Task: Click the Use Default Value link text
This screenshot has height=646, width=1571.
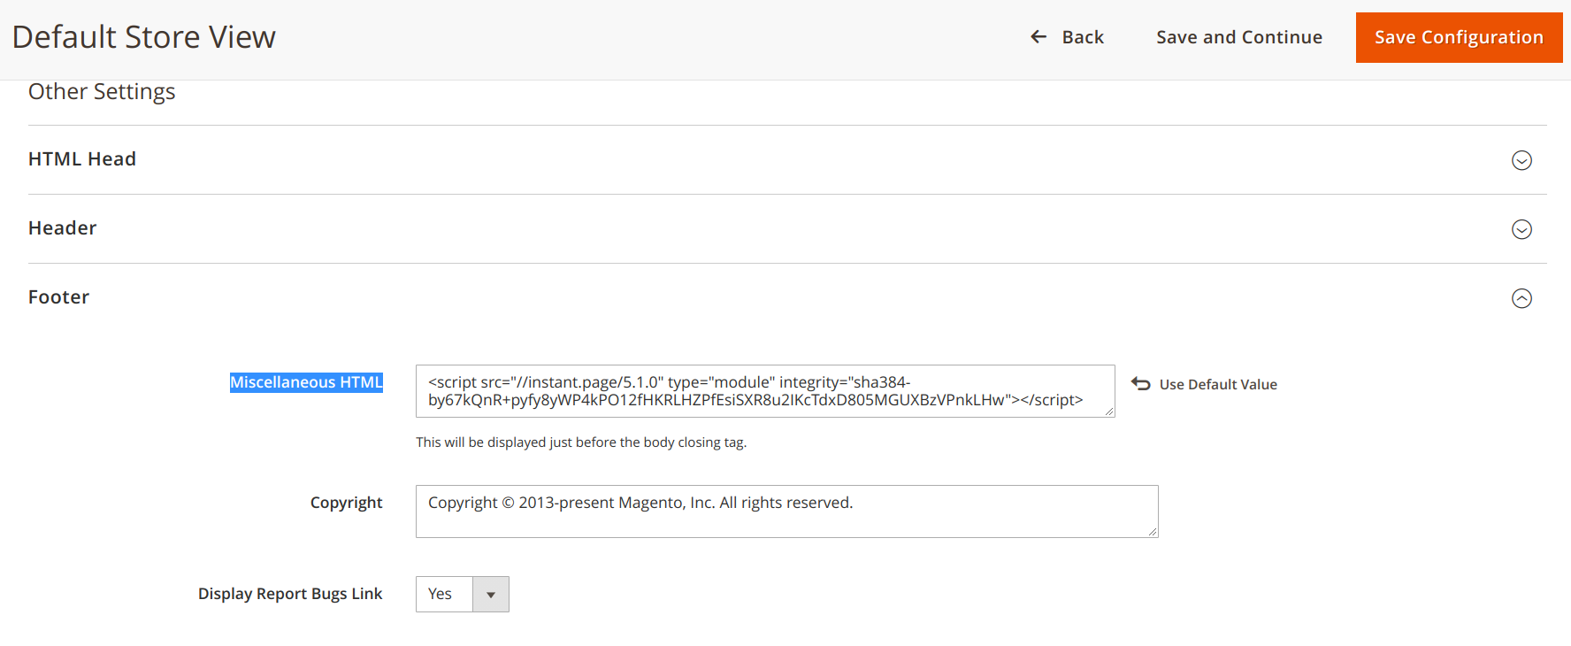Action: point(1218,385)
